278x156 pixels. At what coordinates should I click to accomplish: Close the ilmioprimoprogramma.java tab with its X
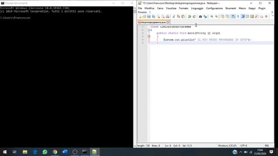(x=168, y=22)
